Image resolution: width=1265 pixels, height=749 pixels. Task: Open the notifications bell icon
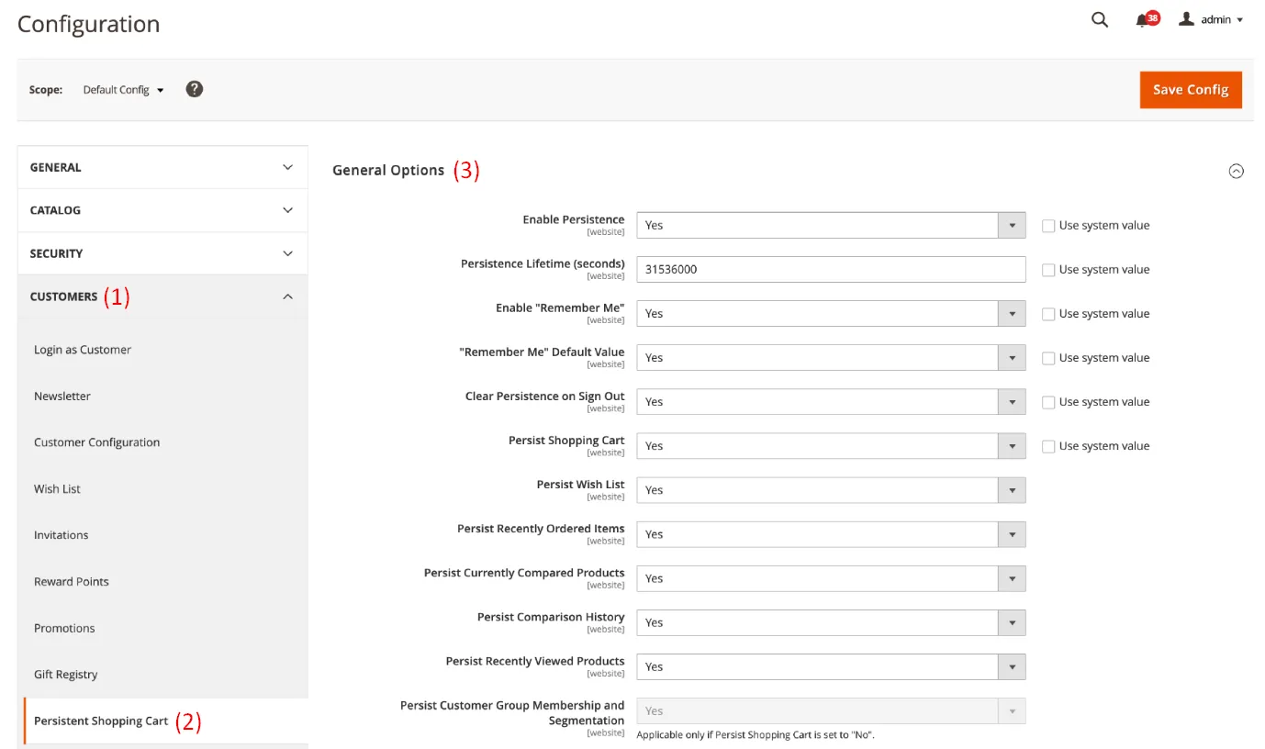[x=1142, y=20]
